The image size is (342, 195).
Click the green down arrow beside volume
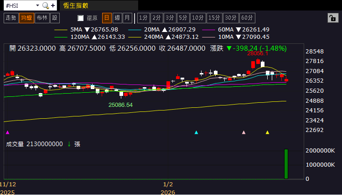(x=69, y=144)
